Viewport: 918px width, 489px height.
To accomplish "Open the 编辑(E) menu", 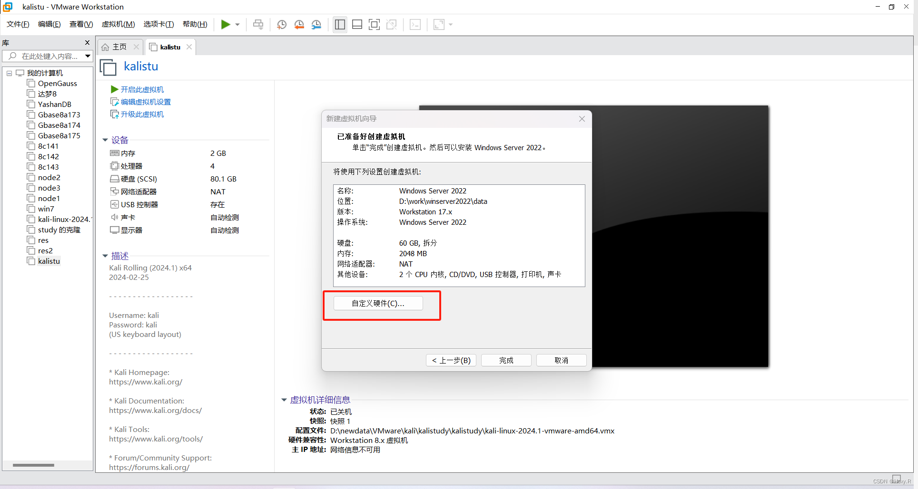I will coord(49,24).
